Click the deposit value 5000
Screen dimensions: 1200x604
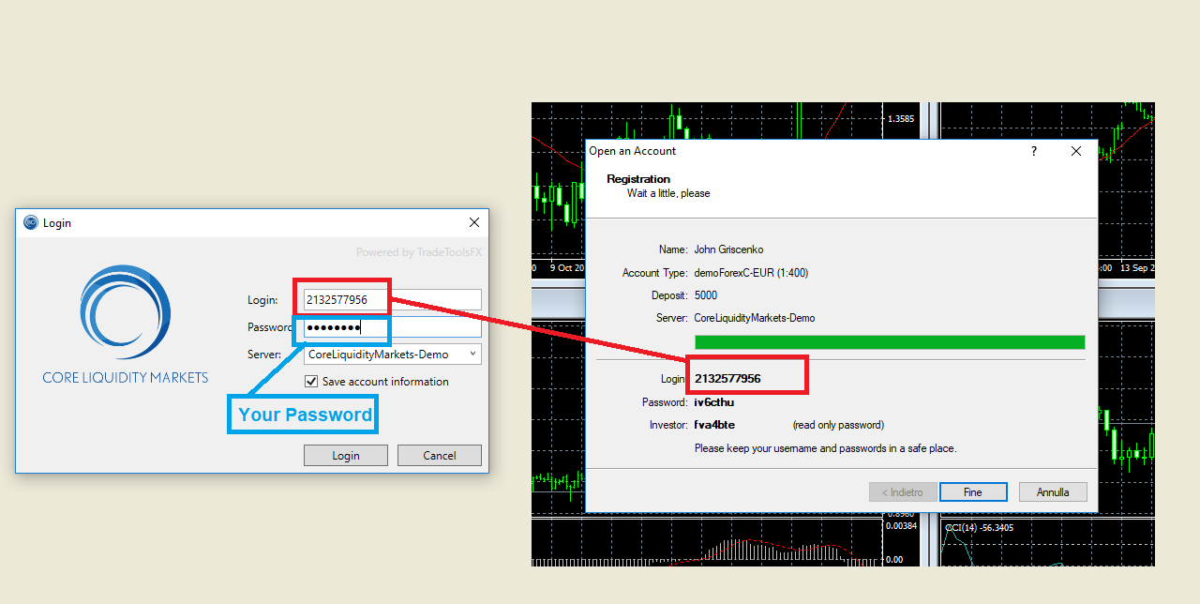(706, 295)
